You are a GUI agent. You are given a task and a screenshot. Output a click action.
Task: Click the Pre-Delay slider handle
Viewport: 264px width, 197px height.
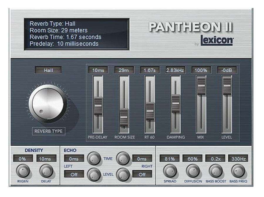click(x=98, y=103)
